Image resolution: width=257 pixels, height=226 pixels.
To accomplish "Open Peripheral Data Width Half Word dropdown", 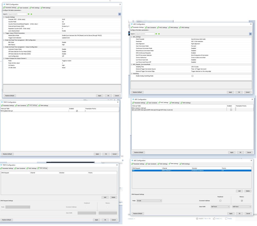I will point(220,207).
